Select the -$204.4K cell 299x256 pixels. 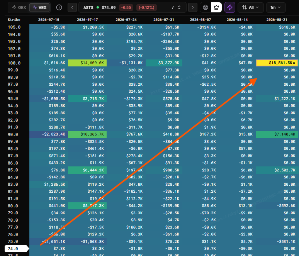[164, 42]
